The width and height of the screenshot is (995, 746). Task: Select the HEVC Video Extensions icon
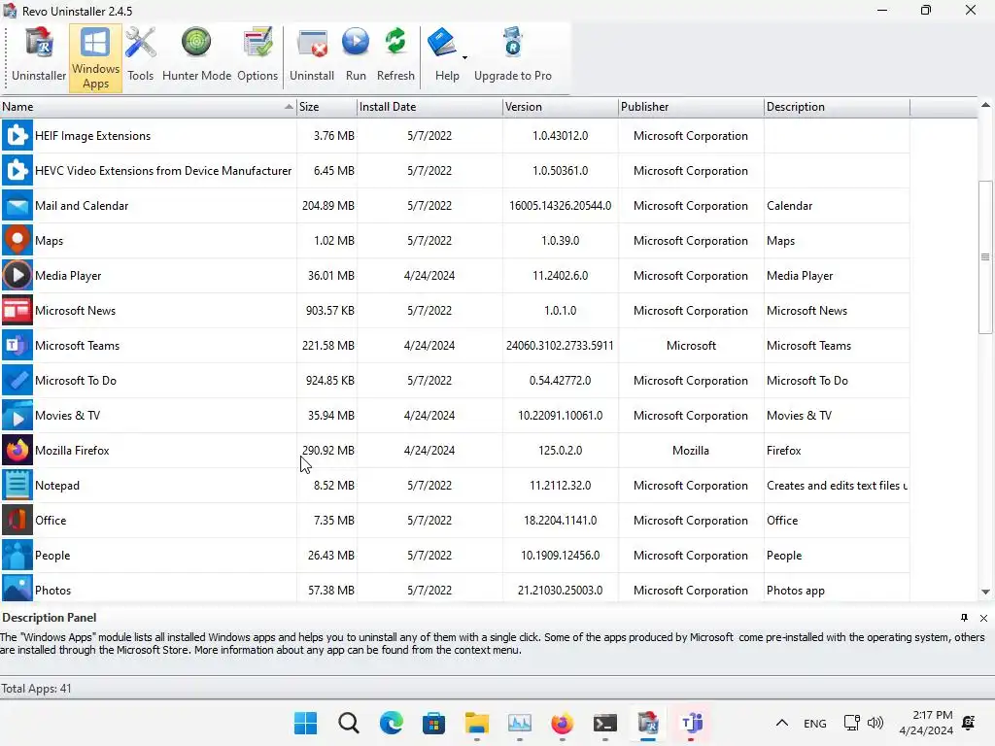tap(17, 171)
